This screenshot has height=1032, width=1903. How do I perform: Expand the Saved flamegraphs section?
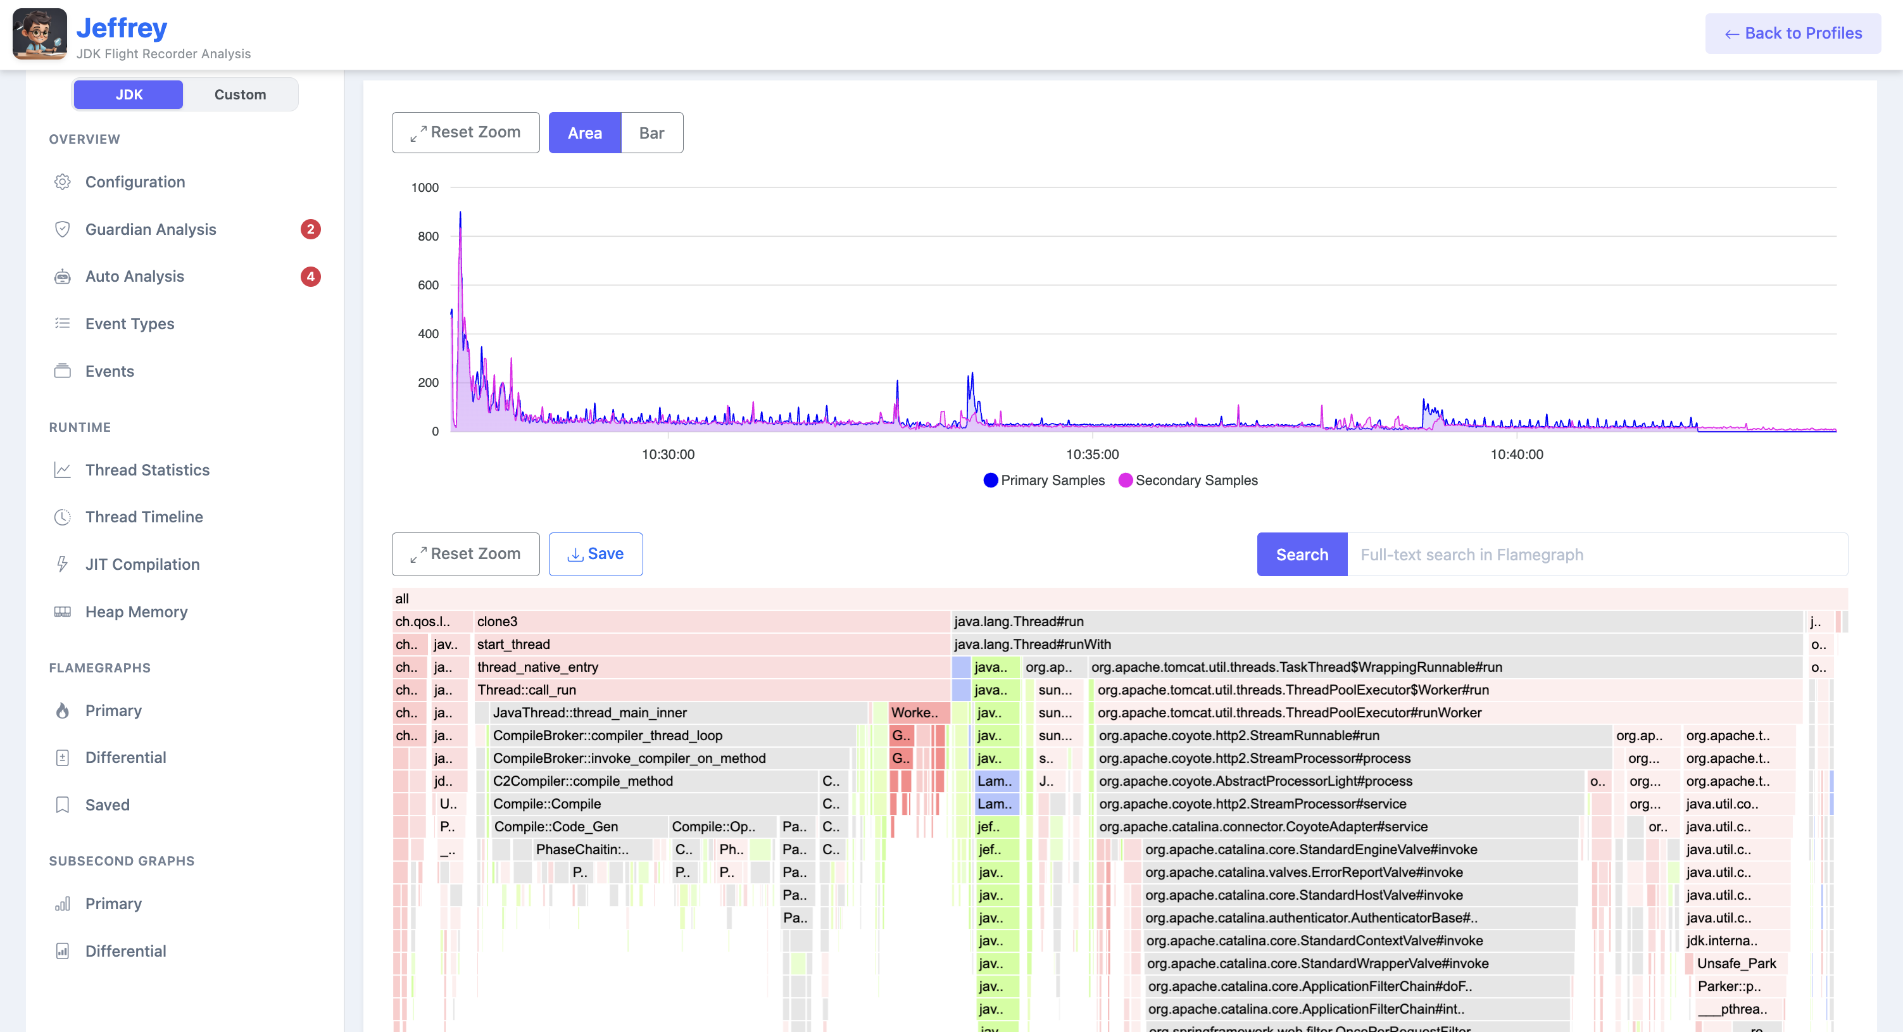[107, 805]
